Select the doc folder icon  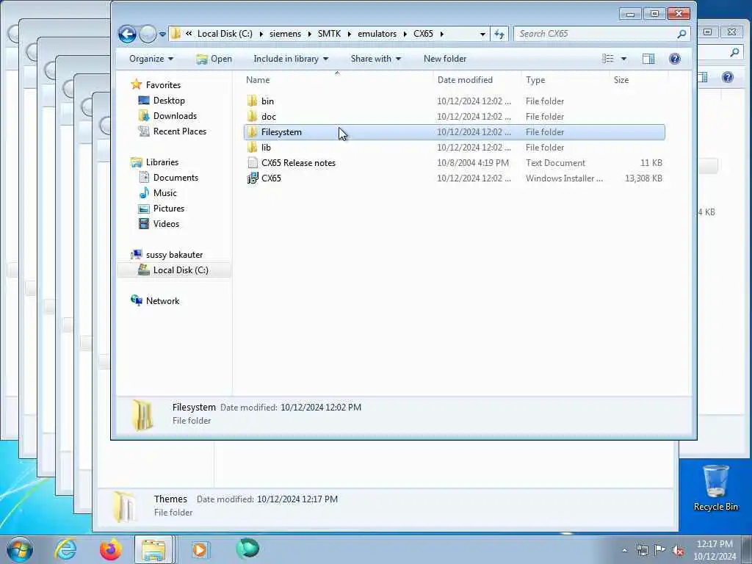point(253,116)
